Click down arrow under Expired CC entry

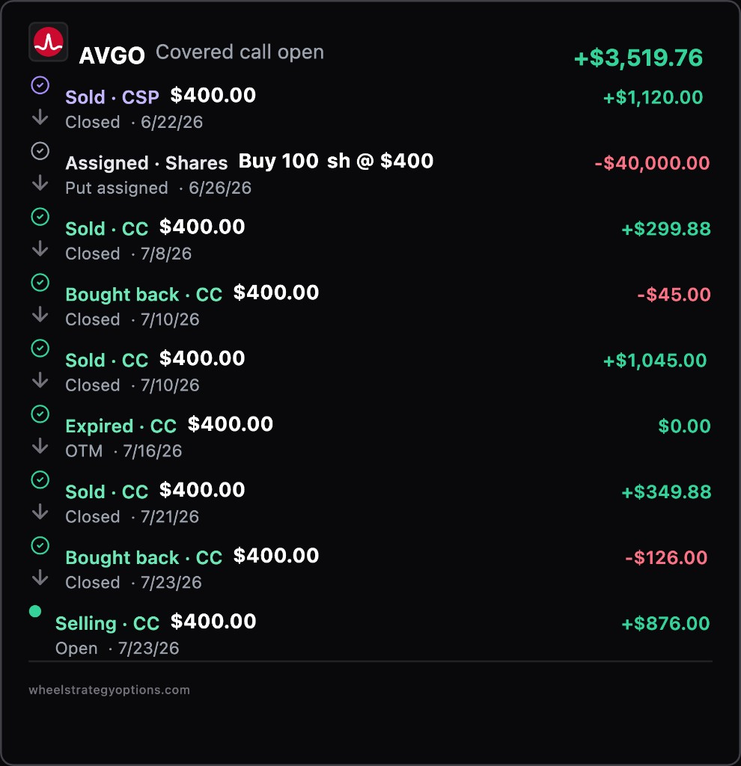40,446
